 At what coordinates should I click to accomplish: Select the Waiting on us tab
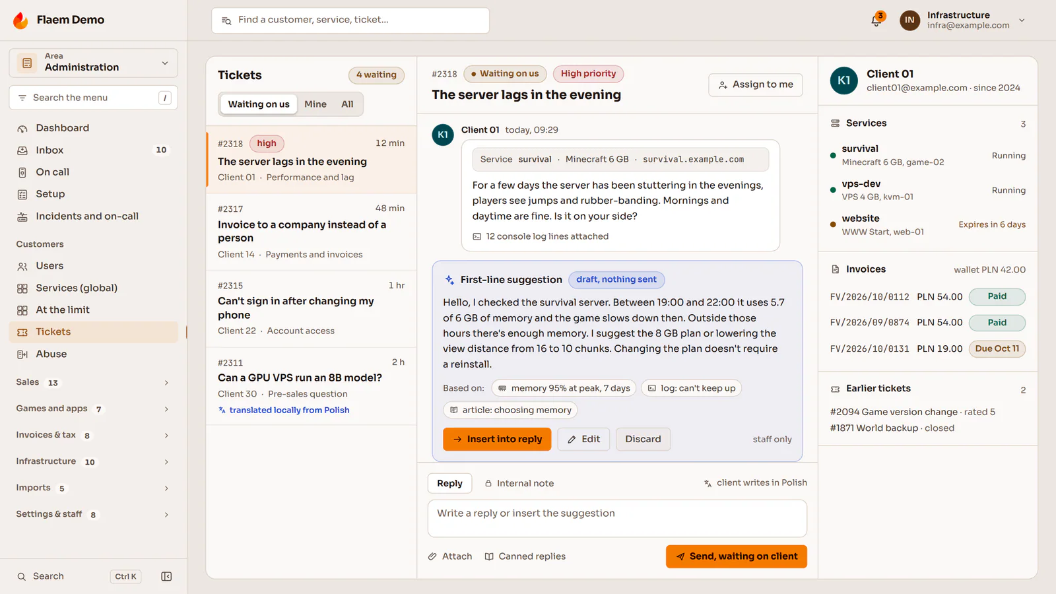[x=259, y=104]
